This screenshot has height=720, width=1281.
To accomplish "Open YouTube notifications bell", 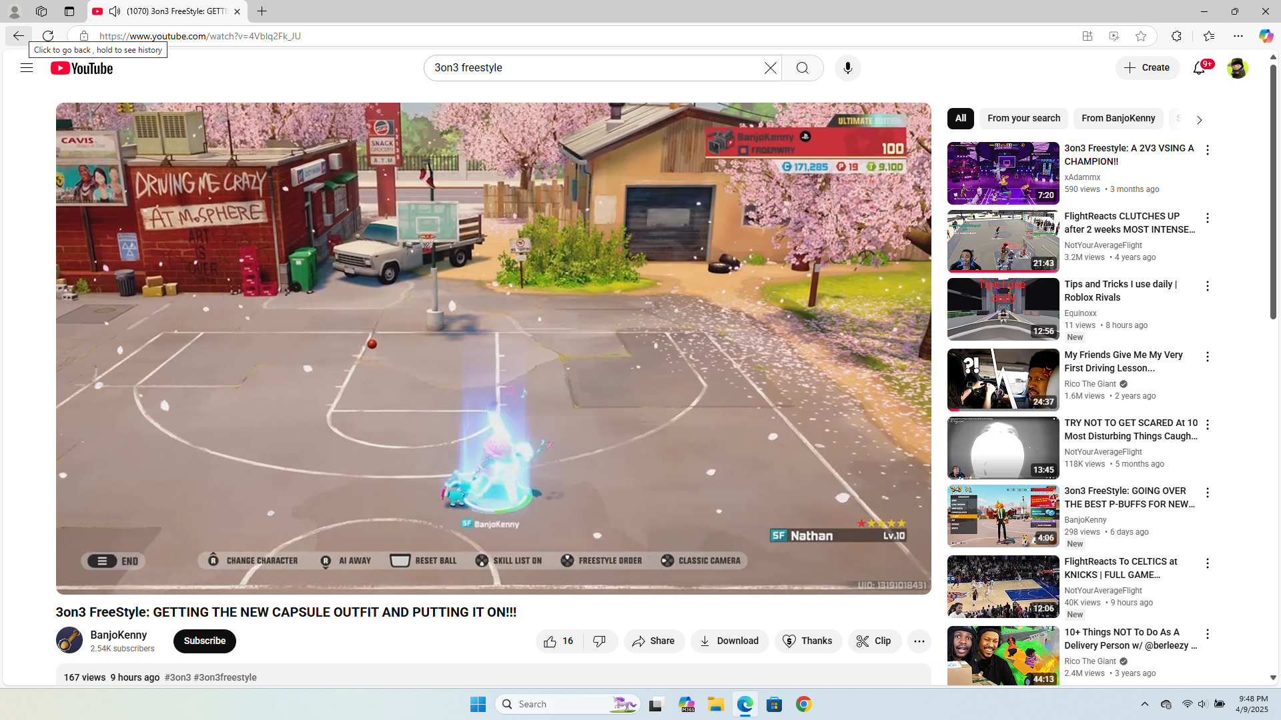I will pos(1199,68).
